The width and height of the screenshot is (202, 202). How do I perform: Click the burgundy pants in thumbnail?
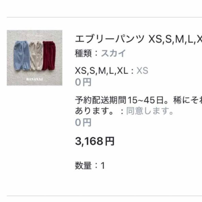coord(49,56)
